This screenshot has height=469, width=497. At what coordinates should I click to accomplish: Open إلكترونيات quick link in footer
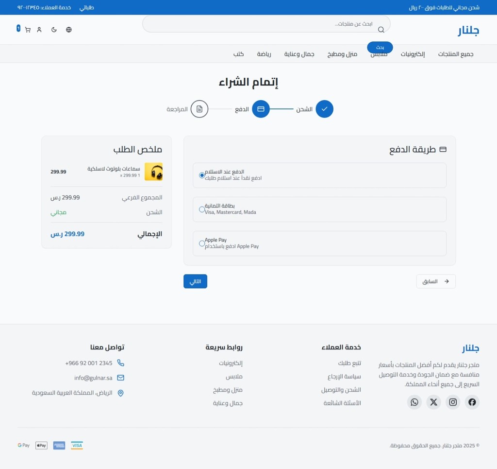pos(231,363)
